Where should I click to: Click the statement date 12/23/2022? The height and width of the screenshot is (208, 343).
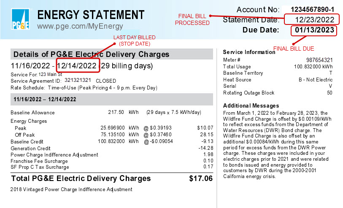click(315, 20)
